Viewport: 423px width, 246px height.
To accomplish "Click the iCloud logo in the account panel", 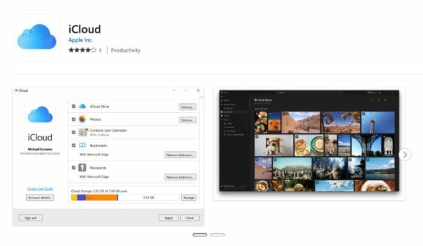I will pos(40,114).
